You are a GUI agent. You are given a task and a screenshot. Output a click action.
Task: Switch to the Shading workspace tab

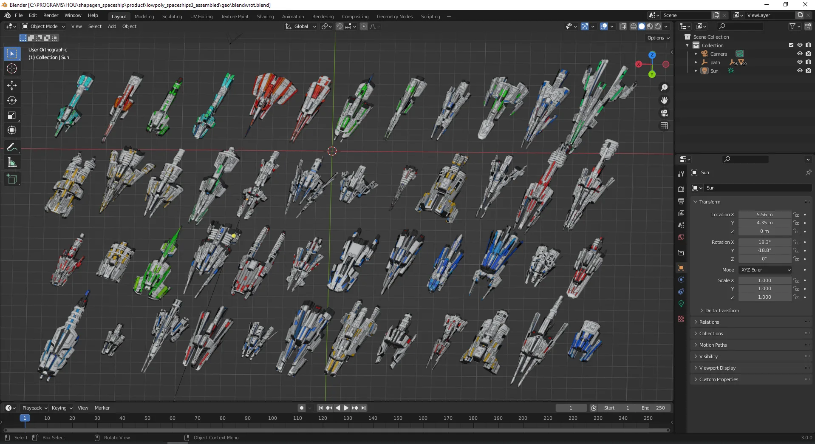265,16
